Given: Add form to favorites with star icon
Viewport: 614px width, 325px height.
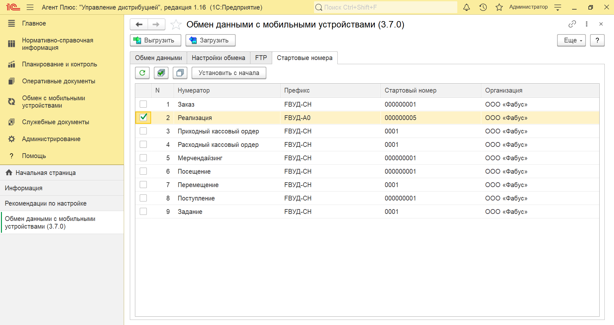Looking at the screenshot, I should point(176,25).
